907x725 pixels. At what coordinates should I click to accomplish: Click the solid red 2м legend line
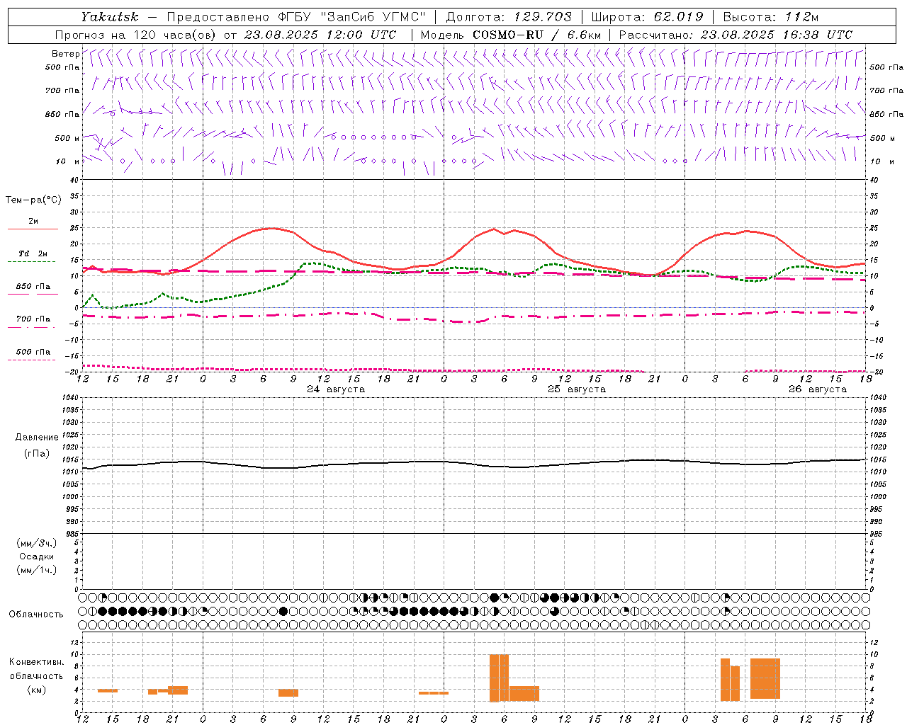(33, 229)
